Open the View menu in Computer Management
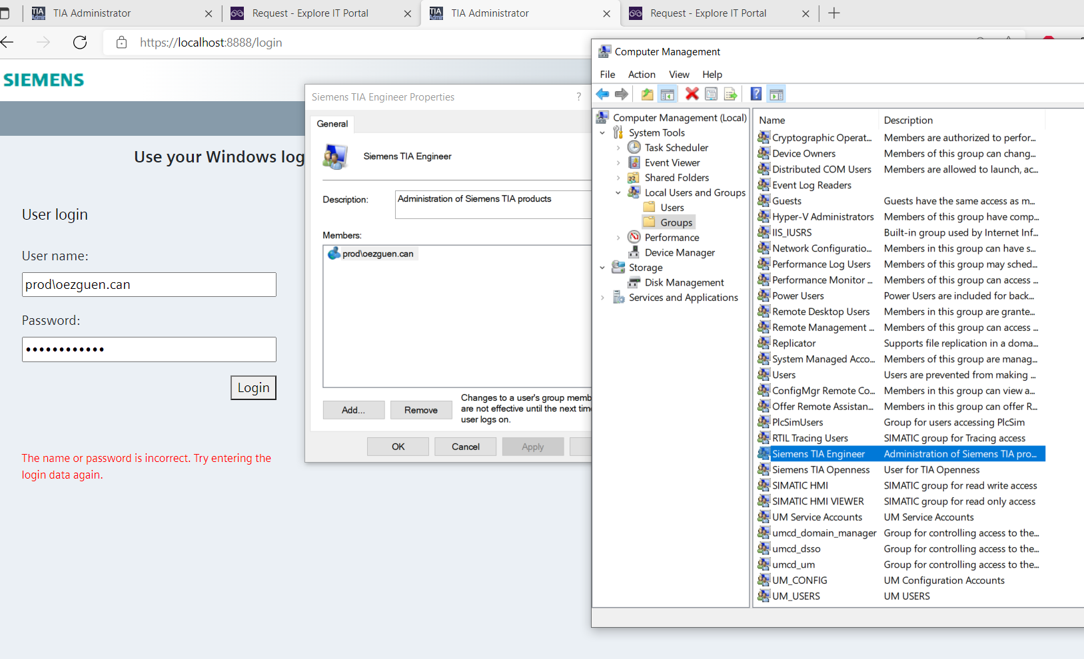Image resolution: width=1084 pixels, height=659 pixels. coord(679,75)
